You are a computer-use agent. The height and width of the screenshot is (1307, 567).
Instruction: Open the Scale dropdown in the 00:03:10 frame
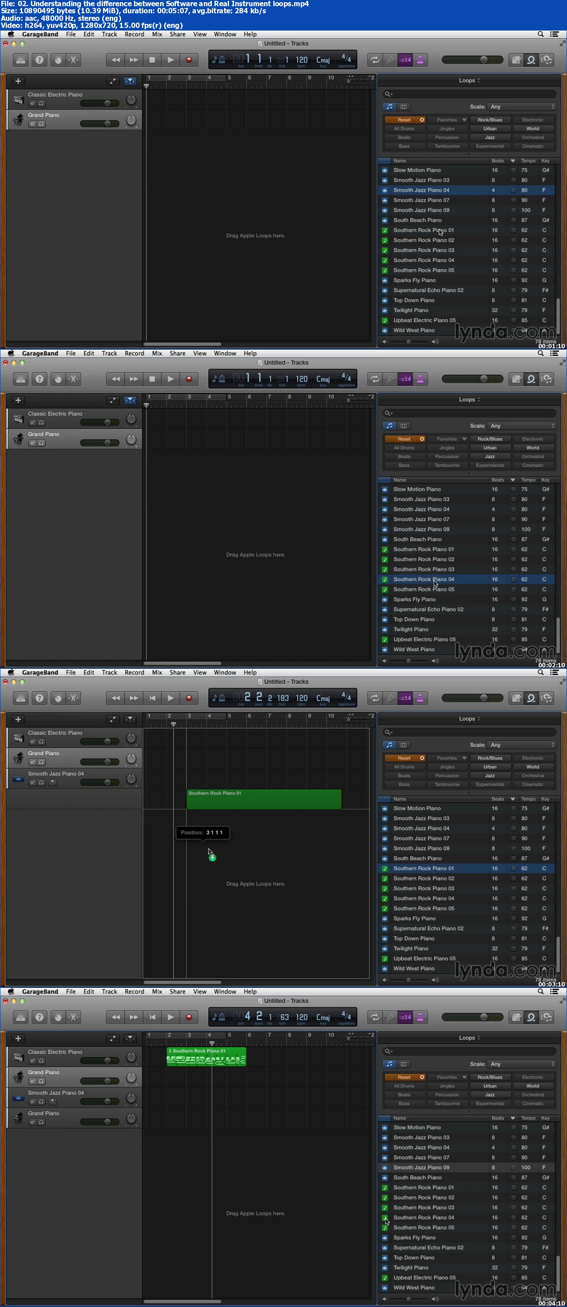point(521,745)
